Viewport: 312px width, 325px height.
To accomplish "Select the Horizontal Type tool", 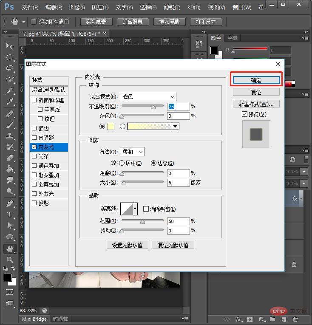I will (9, 214).
